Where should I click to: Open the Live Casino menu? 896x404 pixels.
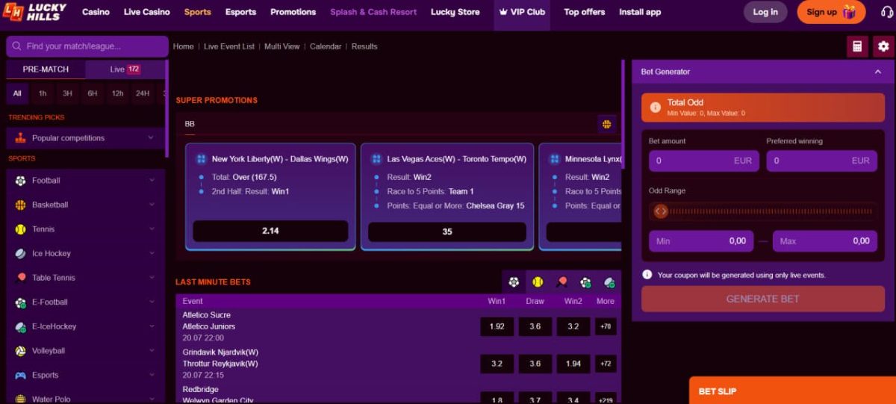tap(147, 12)
